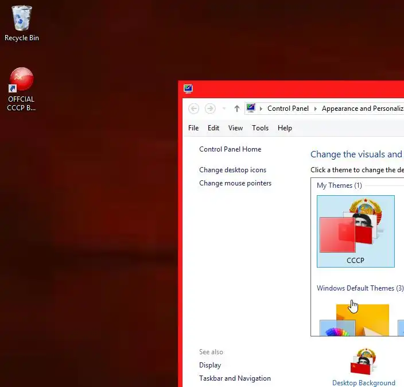This screenshot has width=404, height=387.
Task: Click the Personalization window title bar icon
Action: click(188, 88)
